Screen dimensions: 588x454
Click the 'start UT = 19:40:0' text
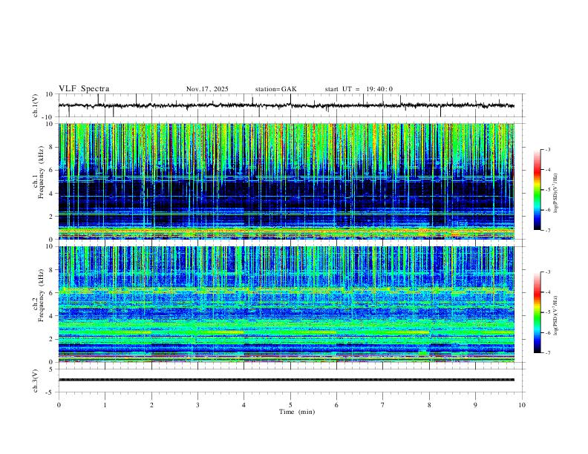point(359,89)
